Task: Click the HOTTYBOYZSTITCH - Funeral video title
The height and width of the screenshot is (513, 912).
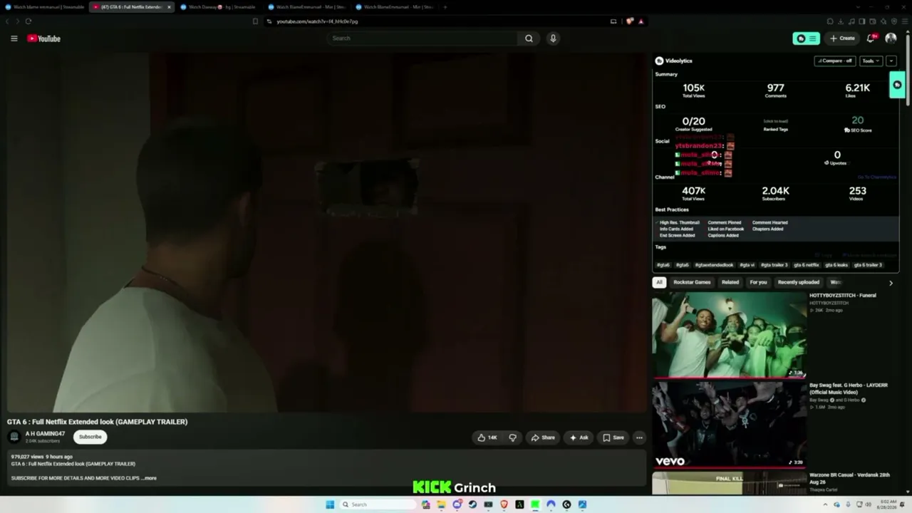Action: pos(843,296)
